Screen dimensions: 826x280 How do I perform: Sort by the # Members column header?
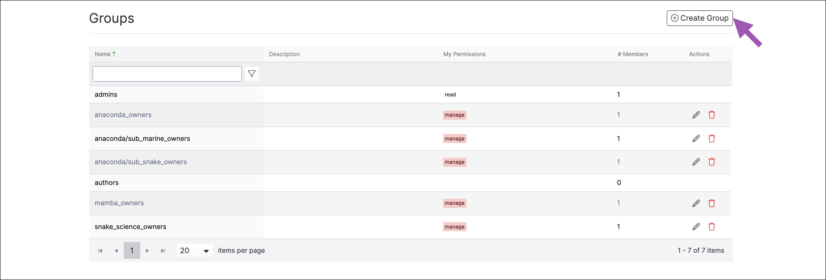coord(633,54)
